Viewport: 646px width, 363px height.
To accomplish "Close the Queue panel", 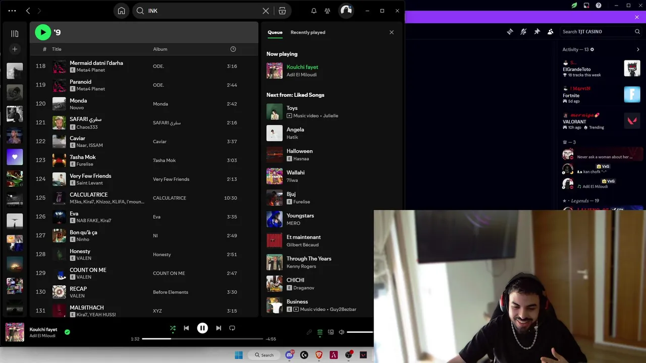I will pyautogui.click(x=391, y=32).
